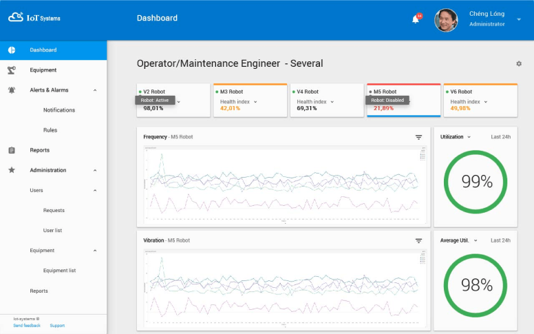Open the Utilization metric dropdown
Screen dimensions: 534x334
tap(469, 137)
